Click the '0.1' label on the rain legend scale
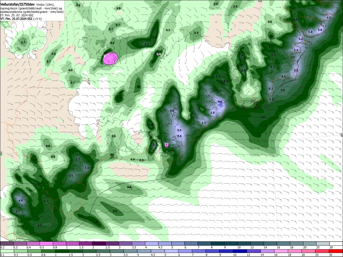The width and height of the screenshot is (343, 257). pyautogui.click(x=2, y=255)
